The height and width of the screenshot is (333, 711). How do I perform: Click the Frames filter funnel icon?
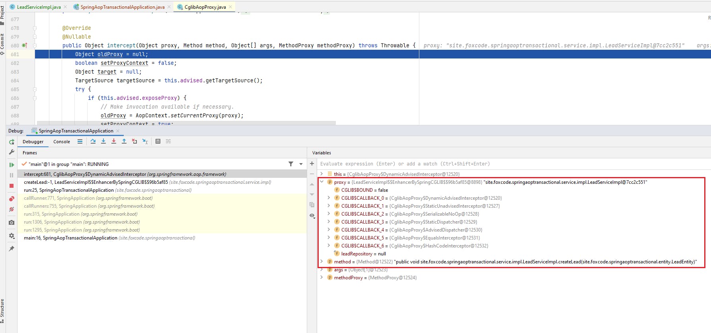[291, 164]
